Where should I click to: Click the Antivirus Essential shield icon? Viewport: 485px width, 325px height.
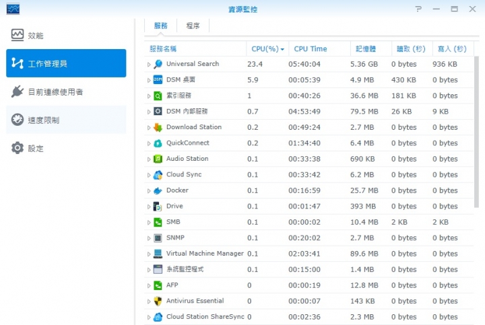[158, 301]
